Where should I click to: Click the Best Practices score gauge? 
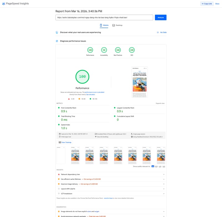tap(118, 50)
